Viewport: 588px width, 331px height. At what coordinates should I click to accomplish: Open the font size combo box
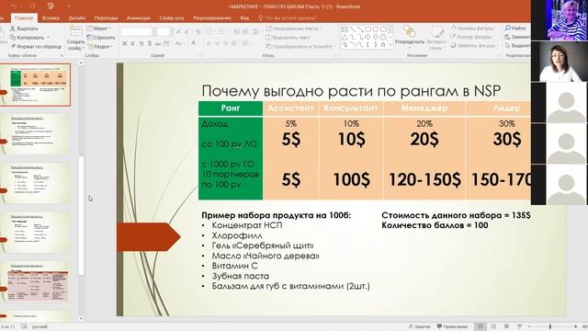point(164,32)
